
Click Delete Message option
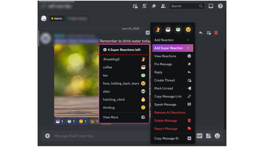[173, 120]
